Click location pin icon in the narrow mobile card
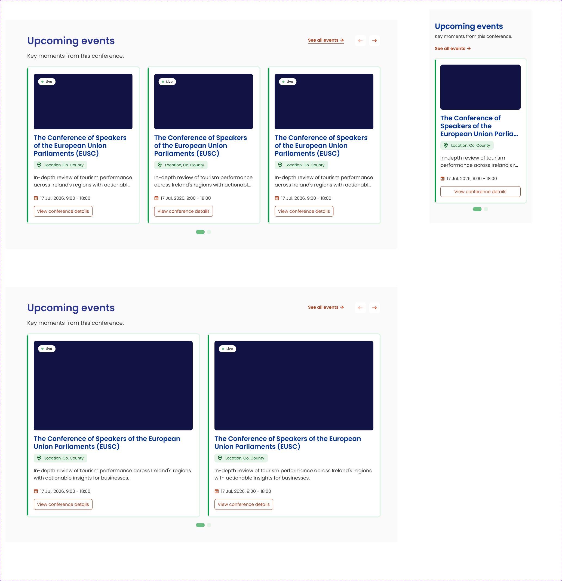The height and width of the screenshot is (581, 562). pyautogui.click(x=446, y=146)
